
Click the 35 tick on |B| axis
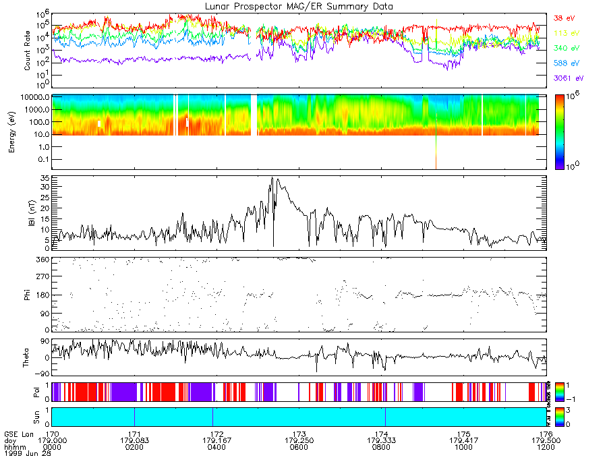click(x=45, y=179)
